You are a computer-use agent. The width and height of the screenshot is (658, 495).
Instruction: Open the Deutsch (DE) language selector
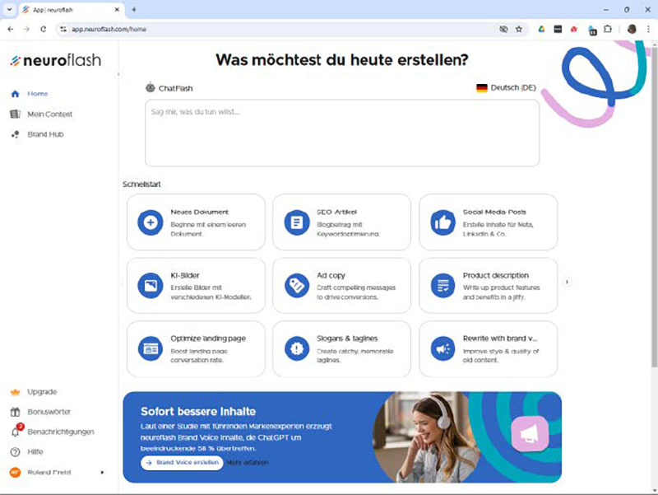(x=505, y=86)
